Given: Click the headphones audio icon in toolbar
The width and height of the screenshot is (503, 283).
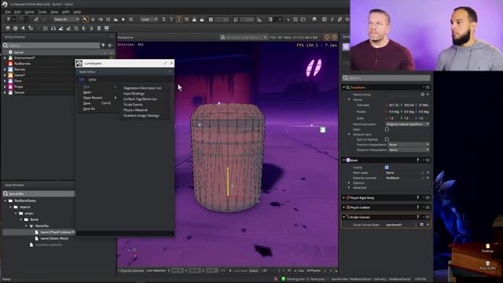Looking at the screenshot, I should pos(53,28).
